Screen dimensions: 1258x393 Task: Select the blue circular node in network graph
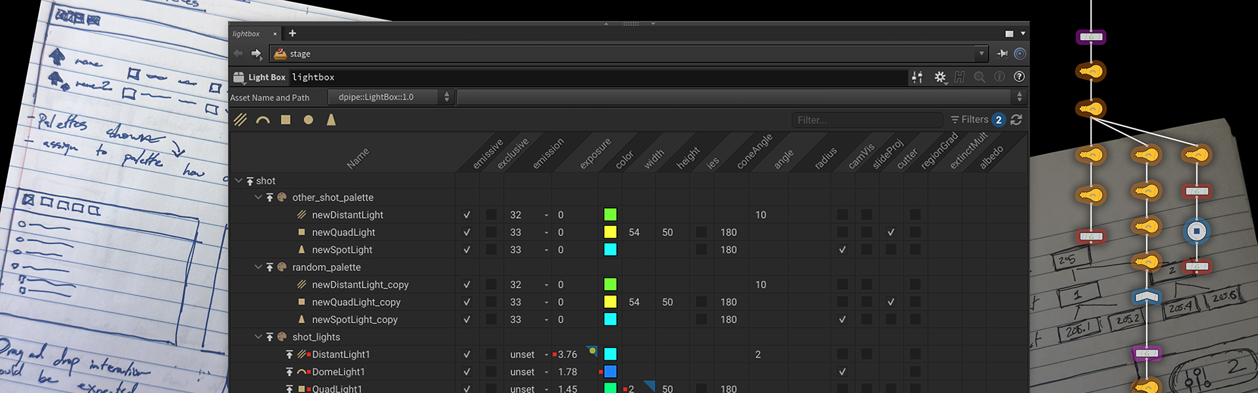pos(1196,231)
